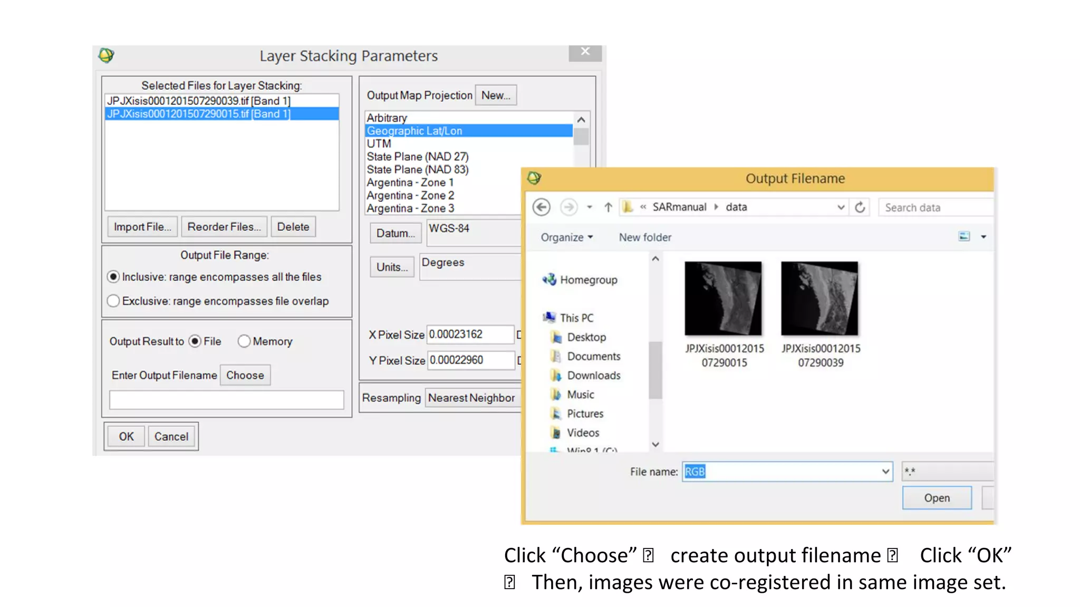Click the Homegroup icon

tap(549, 279)
